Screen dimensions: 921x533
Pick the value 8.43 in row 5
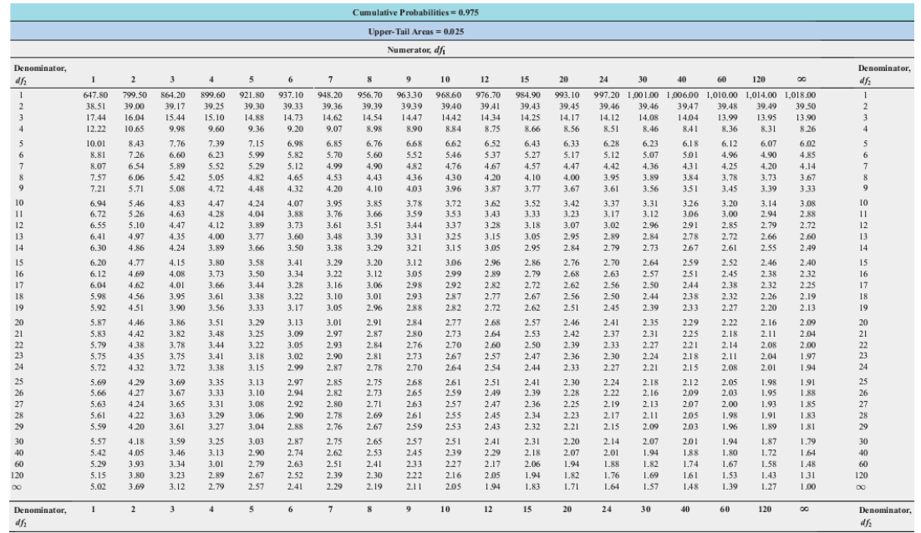coord(136,143)
